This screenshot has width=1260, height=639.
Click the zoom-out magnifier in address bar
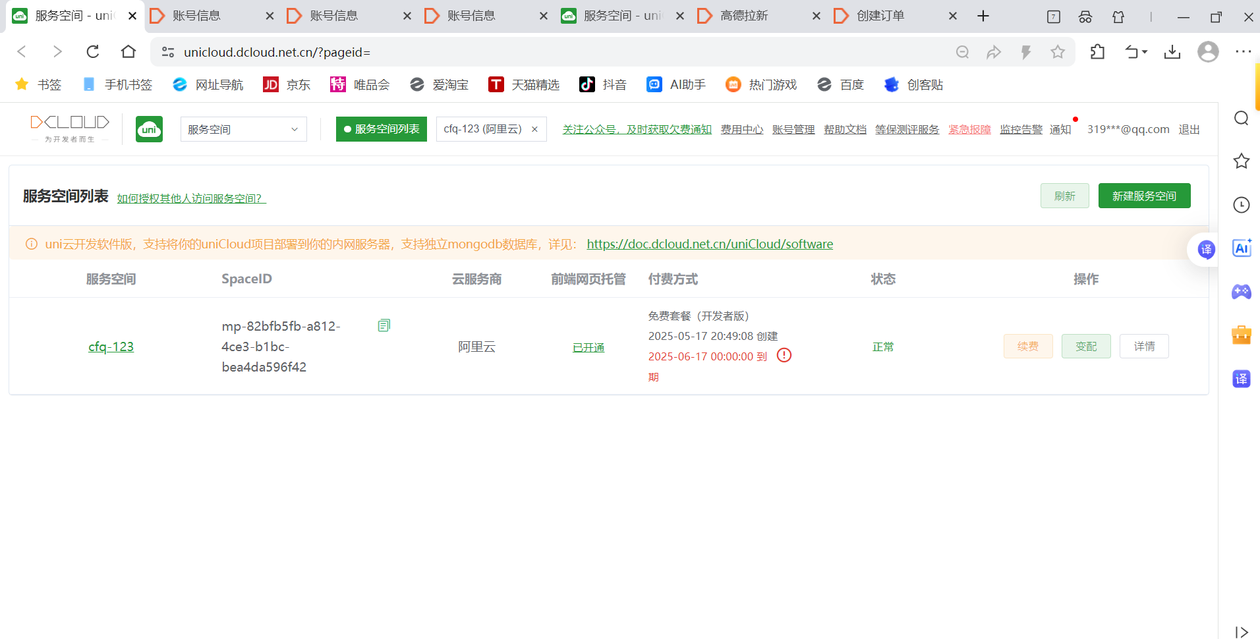(963, 52)
